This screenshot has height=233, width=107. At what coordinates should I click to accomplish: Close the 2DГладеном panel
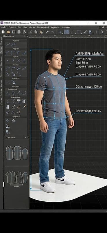(x=28, y=137)
